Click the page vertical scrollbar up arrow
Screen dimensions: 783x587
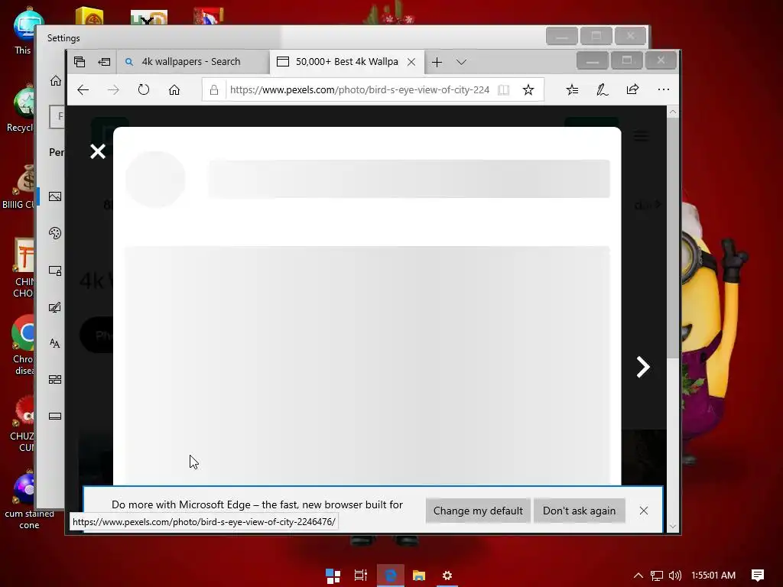click(x=673, y=112)
